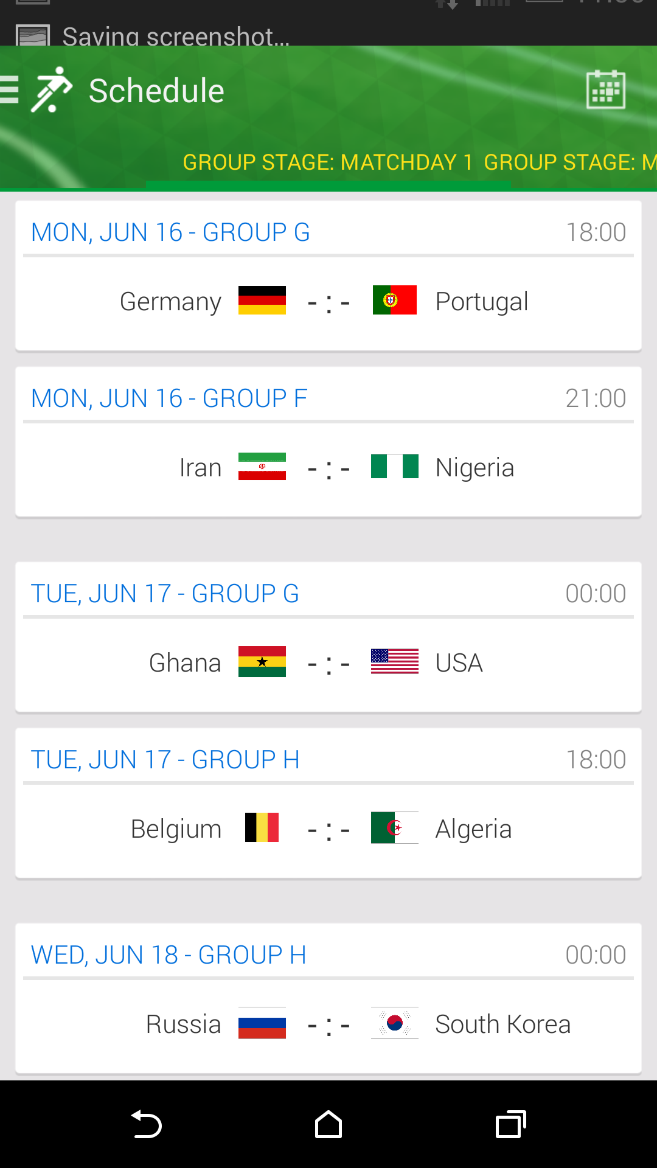Tap the USA team name

459,662
